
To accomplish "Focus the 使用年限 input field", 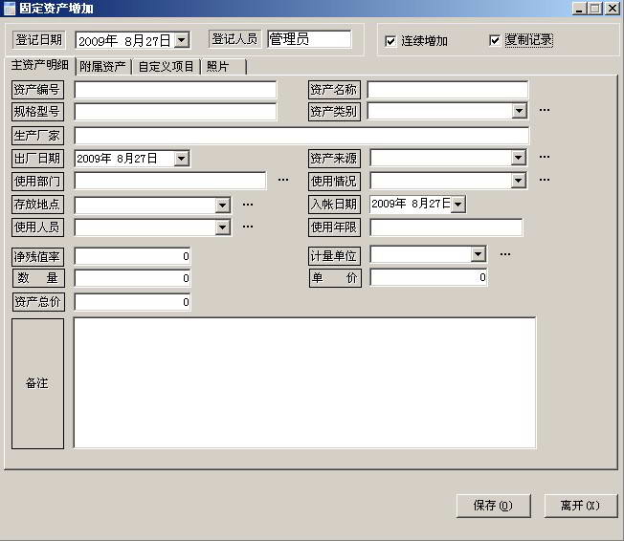I will pos(446,227).
